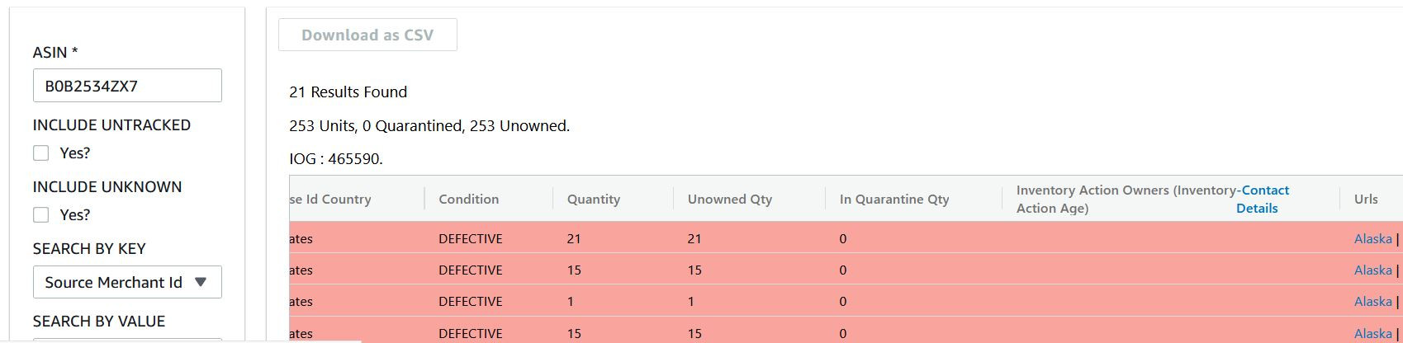The height and width of the screenshot is (343, 1403).
Task: Click the ASIN input field
Action: tap(127, 86)
